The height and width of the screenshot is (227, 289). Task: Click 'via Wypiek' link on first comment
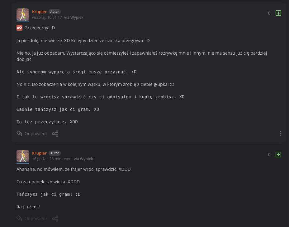(74, 17)
